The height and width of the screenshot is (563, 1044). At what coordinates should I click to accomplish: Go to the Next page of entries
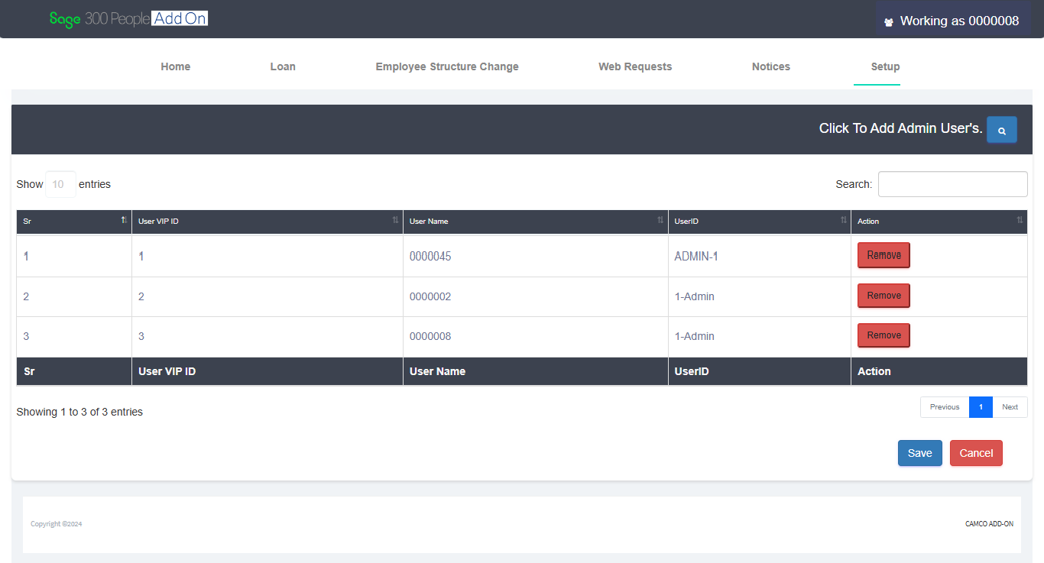tap(1010, 407)
